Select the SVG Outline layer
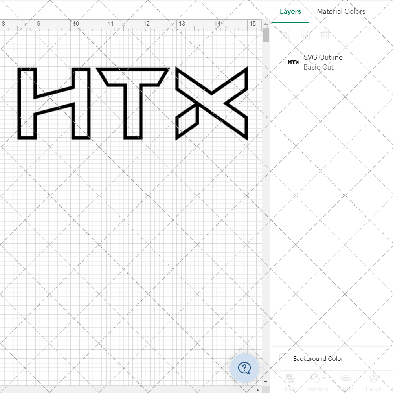 pyautogui.click(x=332, y=62)
